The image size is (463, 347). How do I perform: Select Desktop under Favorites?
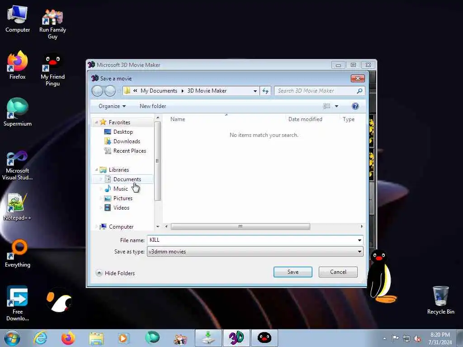pos(123,132)
